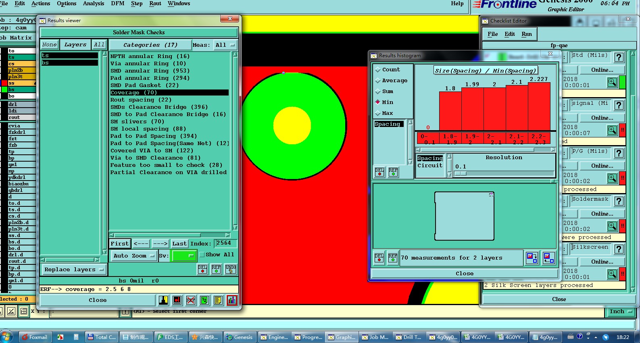The image size is (640, 343).
Task: Open the Actions menu
Action: [41, 4]
